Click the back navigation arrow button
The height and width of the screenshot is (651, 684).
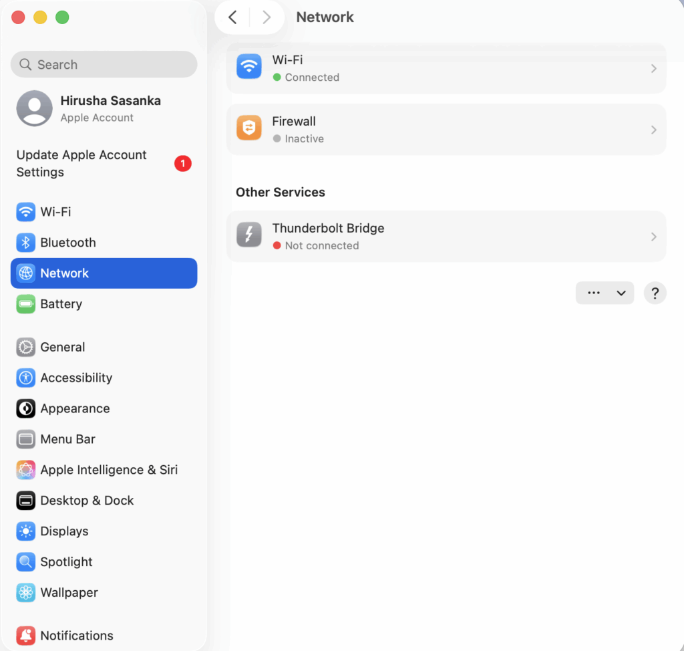(x=232, y=17)
